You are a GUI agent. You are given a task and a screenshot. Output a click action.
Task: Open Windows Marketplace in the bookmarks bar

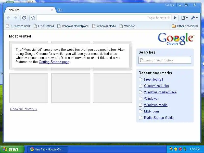click(73, 26)
